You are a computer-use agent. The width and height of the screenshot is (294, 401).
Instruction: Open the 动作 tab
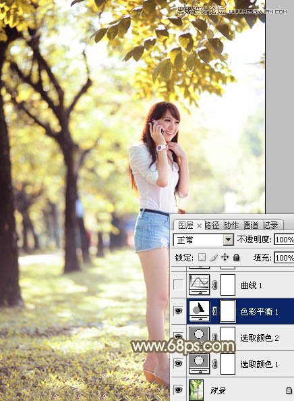(x=231, y=225)
